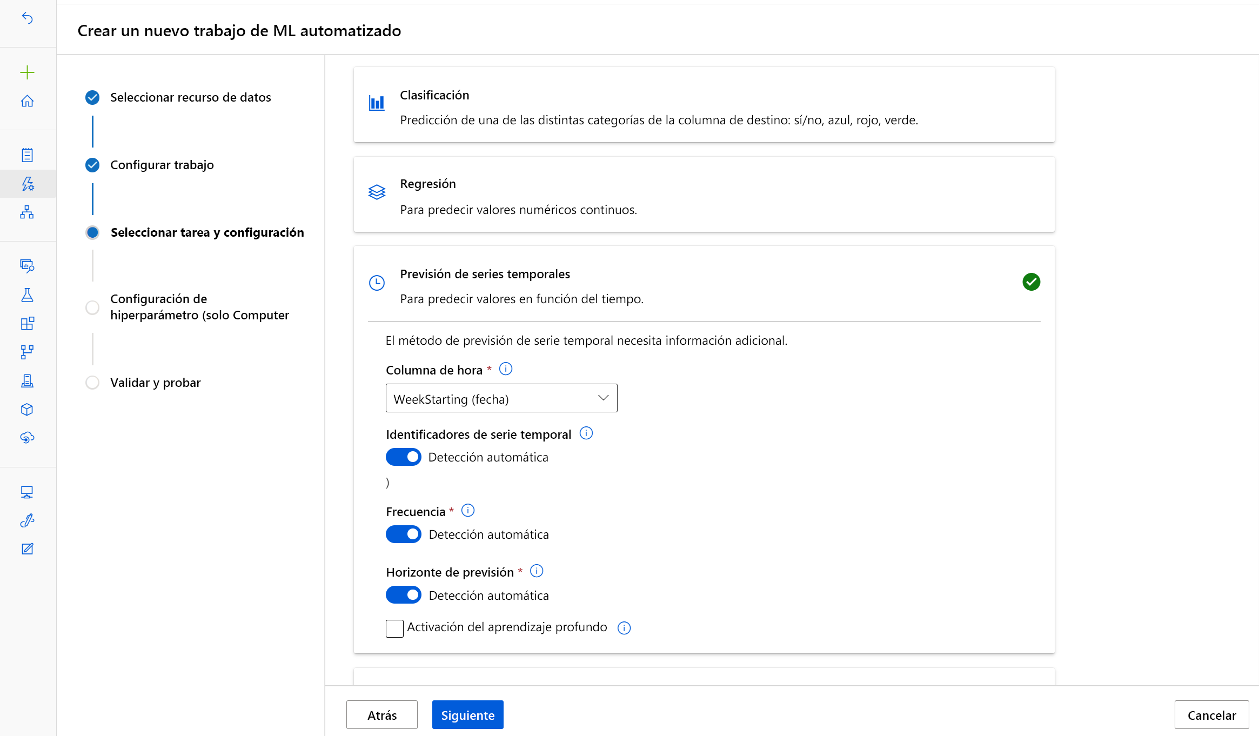Viewport: 1259px width, 736px height.
Task: Click page title 'Crear un nuevo trabajo de ML automatizado'
Action: tap(239, 31)
